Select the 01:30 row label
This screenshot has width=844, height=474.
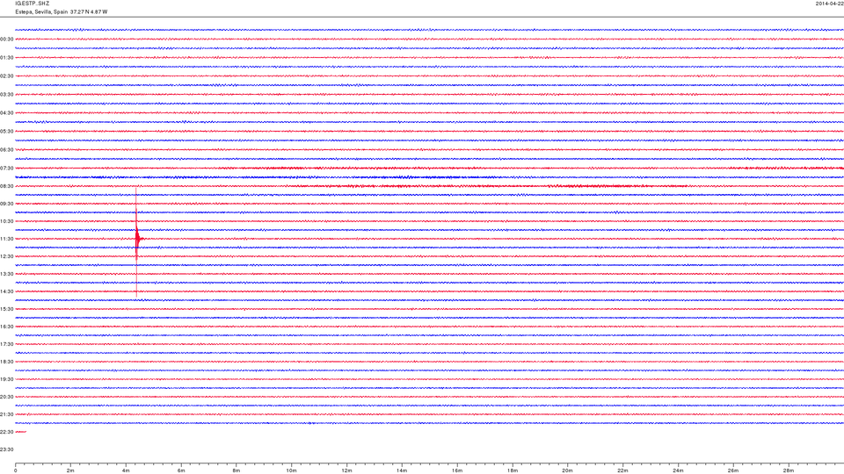click(7, 58)
